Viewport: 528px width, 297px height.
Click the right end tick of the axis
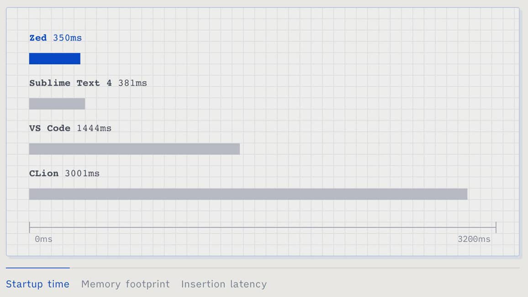[x=496, y=227]
